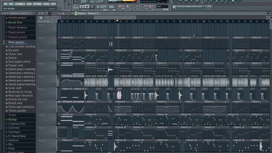Select the Outside the club preset
272x153 pixels.
pyautogui.click(x=17, y=99)
